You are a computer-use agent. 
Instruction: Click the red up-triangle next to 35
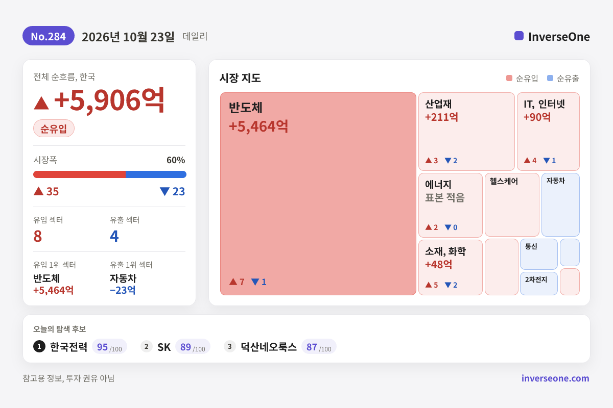pyautogui.click(x=39, y=191)
